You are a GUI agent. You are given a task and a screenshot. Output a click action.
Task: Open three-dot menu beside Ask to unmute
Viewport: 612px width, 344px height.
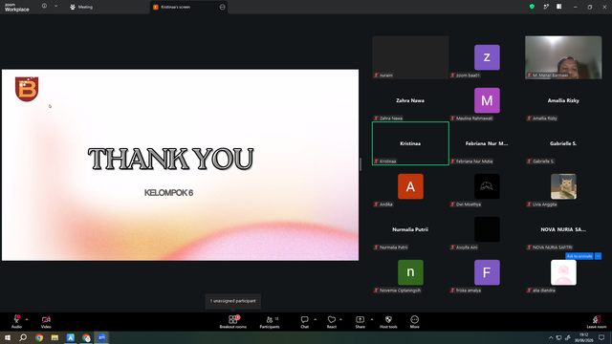598,256
